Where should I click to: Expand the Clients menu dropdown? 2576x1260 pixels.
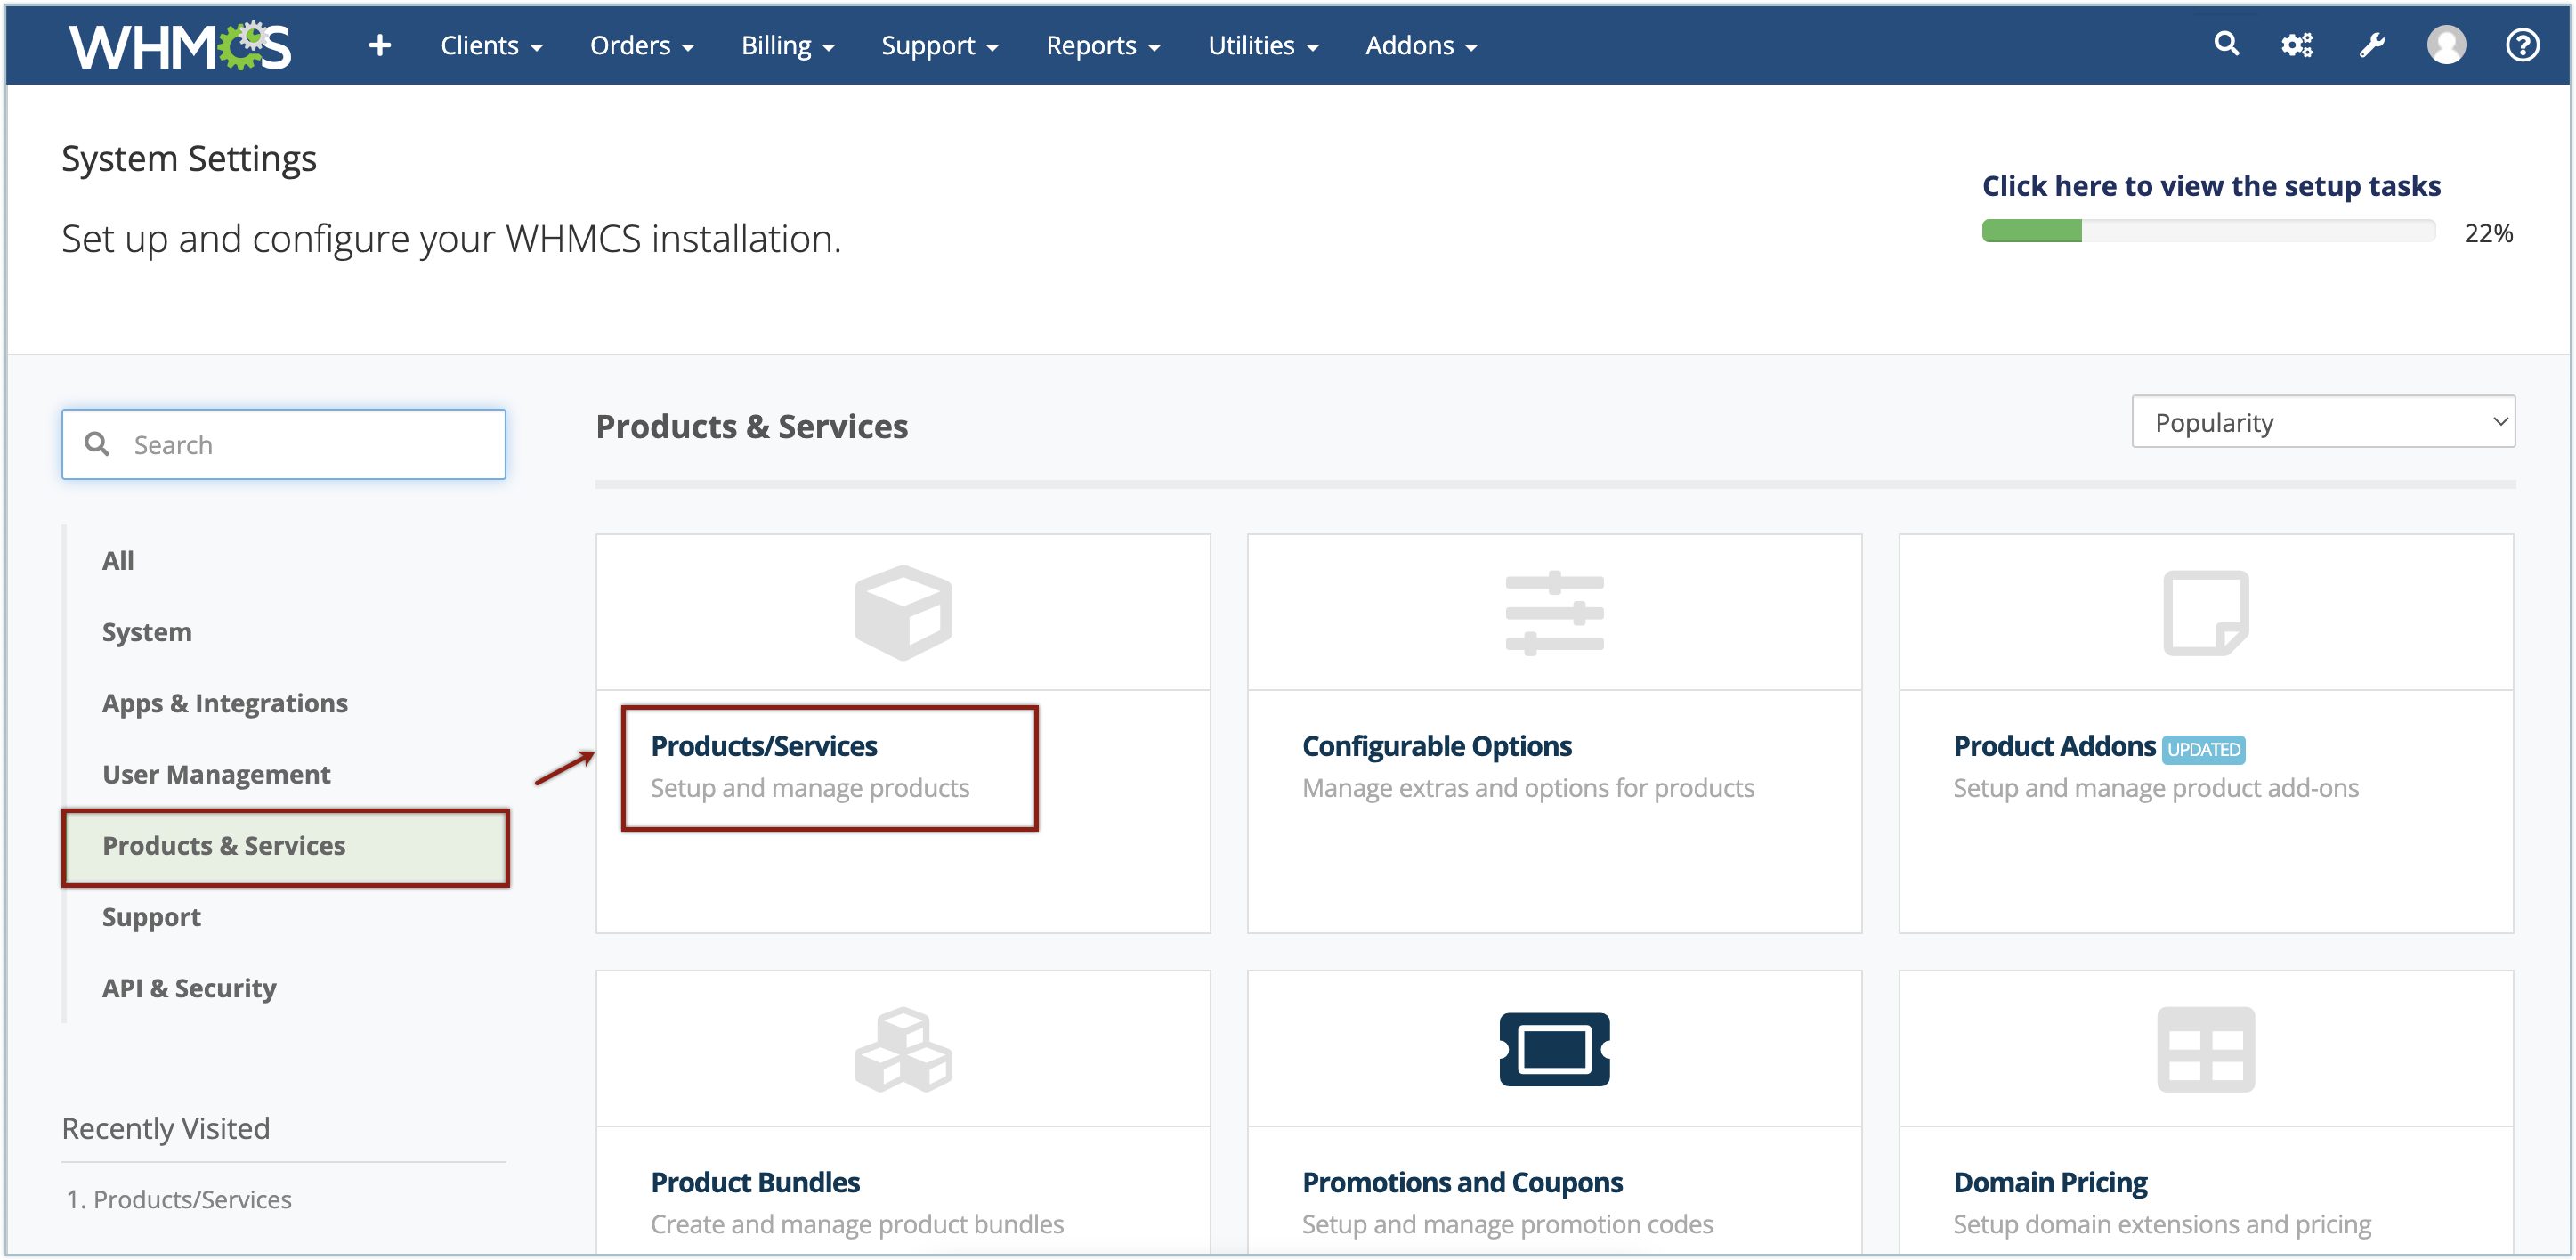491,46
